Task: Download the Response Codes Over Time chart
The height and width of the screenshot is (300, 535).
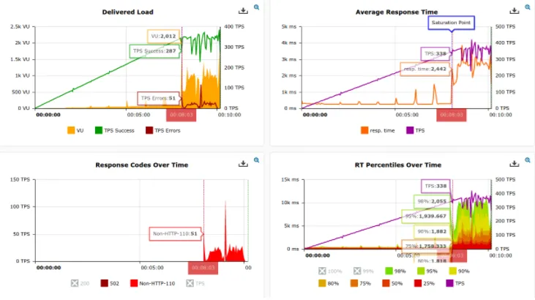Action: [x=243, y=163]
